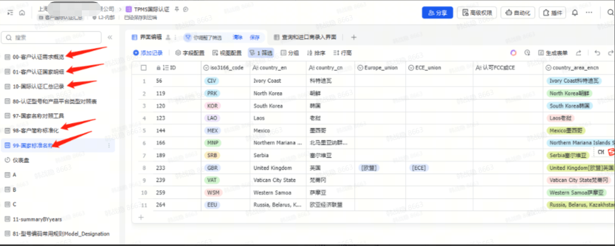This screenshot has width=615, height=246.
Task: Open the ID column header menu
Action: (x=176, y=68)
